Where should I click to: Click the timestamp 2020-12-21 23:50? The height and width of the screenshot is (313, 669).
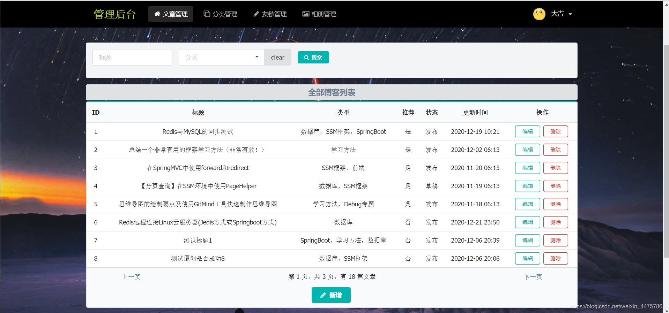(x=475, y=222)
